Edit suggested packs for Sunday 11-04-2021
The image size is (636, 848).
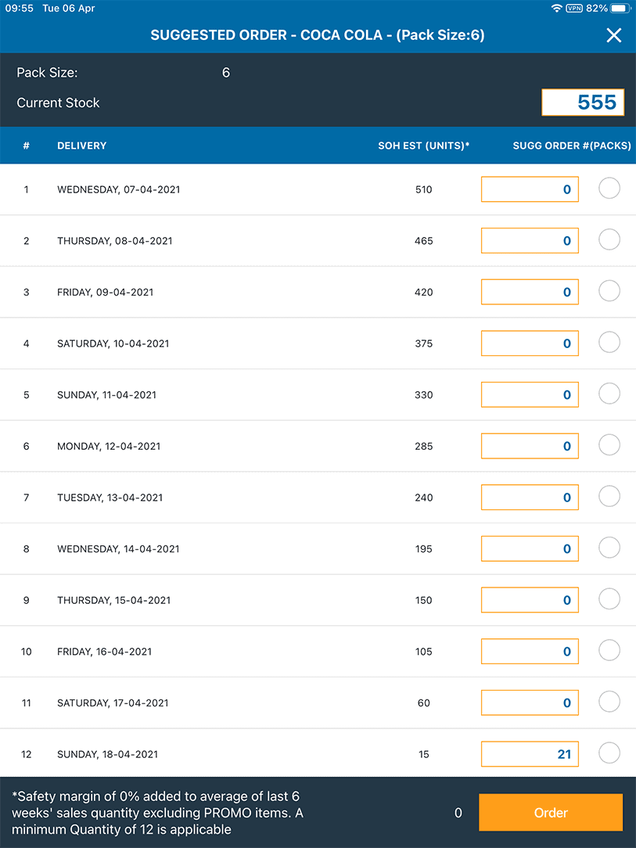point(530,395)
